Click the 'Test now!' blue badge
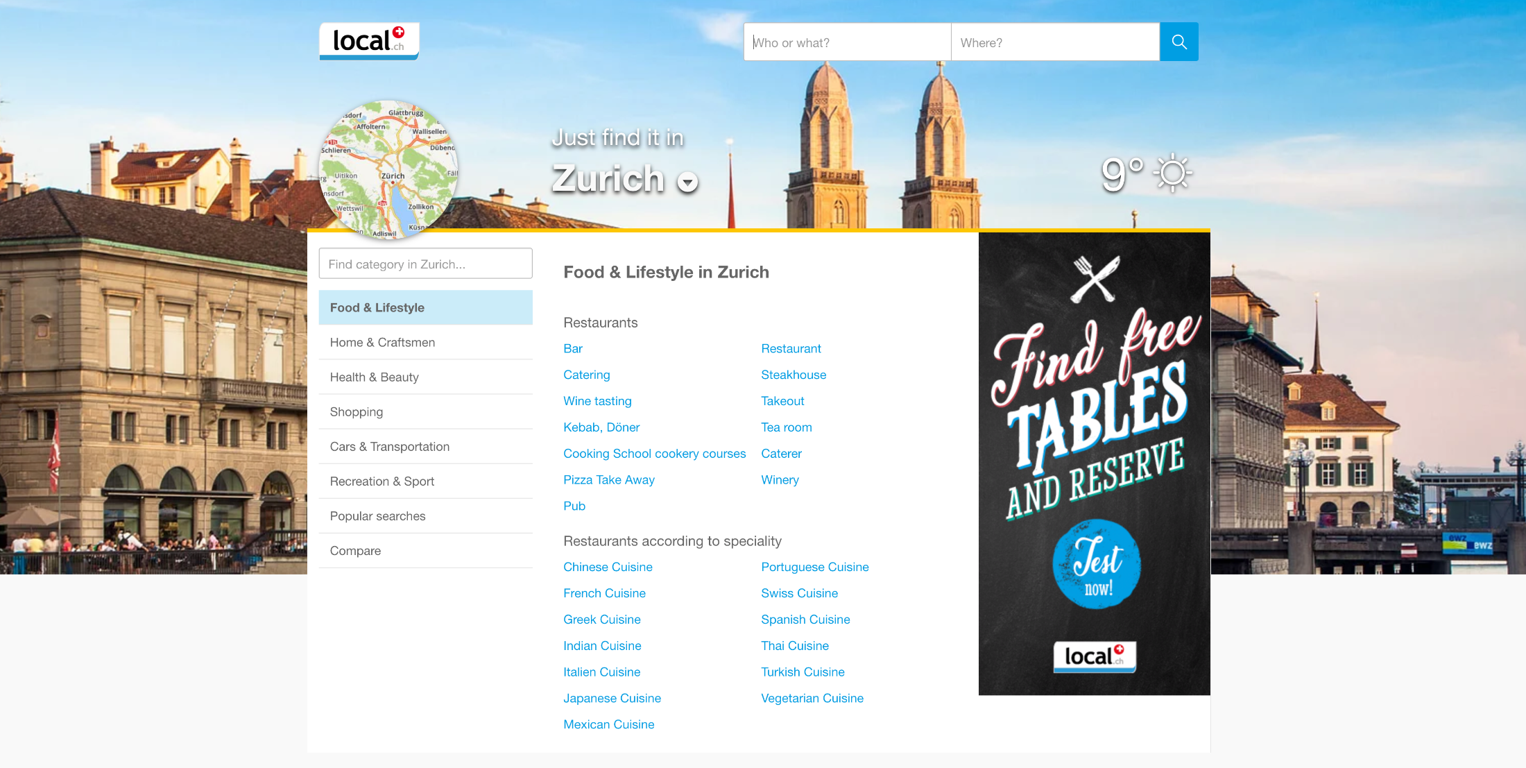The width and height of the screenshot is (1526, 768). coord(1097,563)
